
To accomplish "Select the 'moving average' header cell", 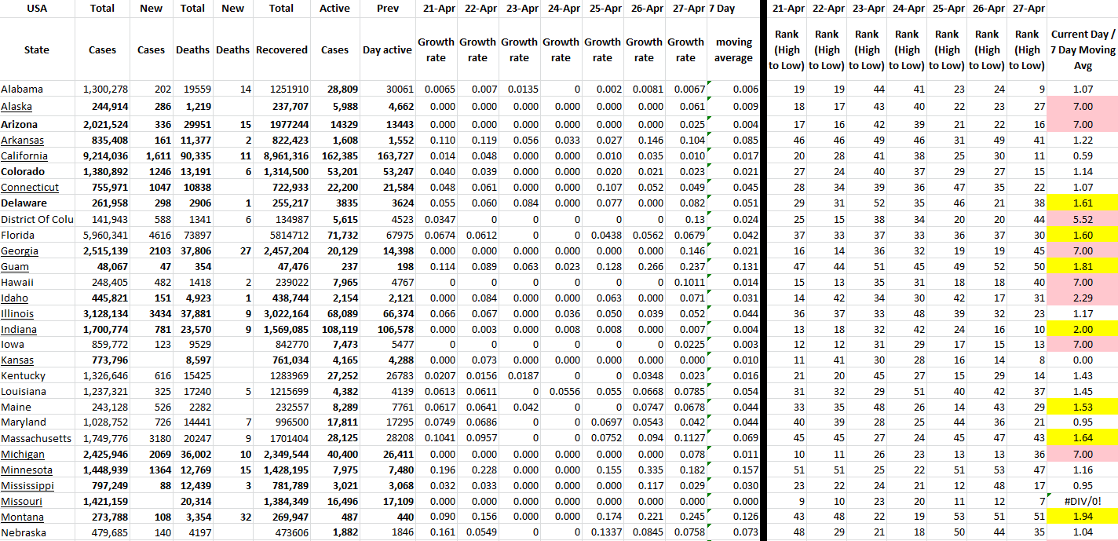I will coord(734,49).
